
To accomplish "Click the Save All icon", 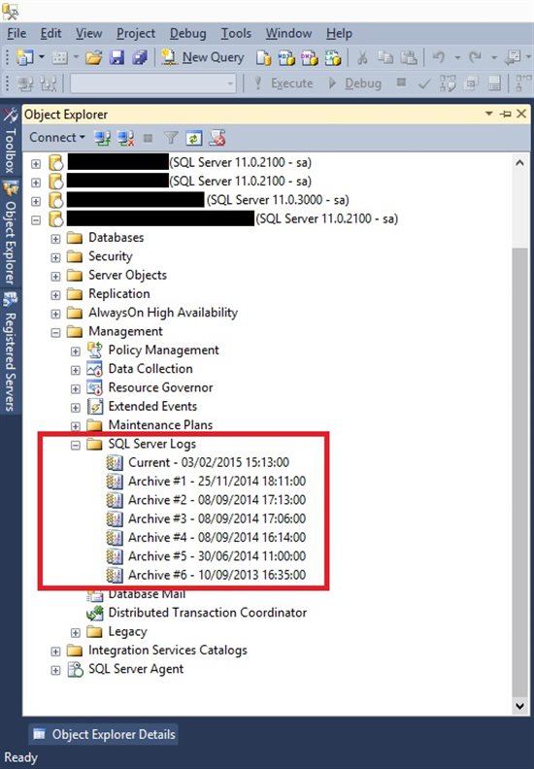I will pos(140,58).
